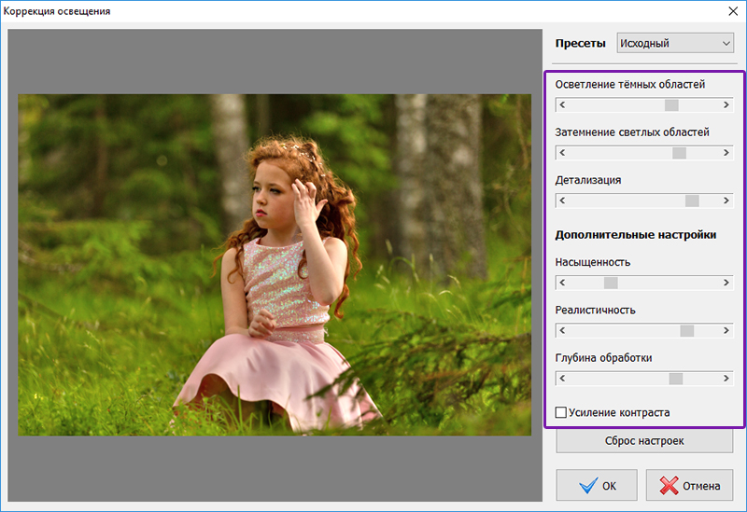Image resolution: width=747 pixels, height=512 pixels.
Task: Click the girl photo preview image
Action: tap(275, 265)
